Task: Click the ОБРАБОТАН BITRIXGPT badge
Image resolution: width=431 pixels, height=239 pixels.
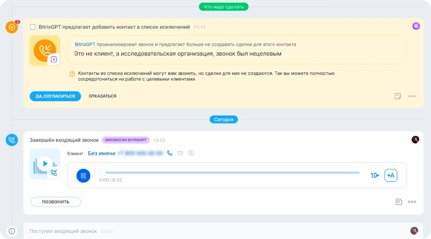Action: [x=126, y=140]
